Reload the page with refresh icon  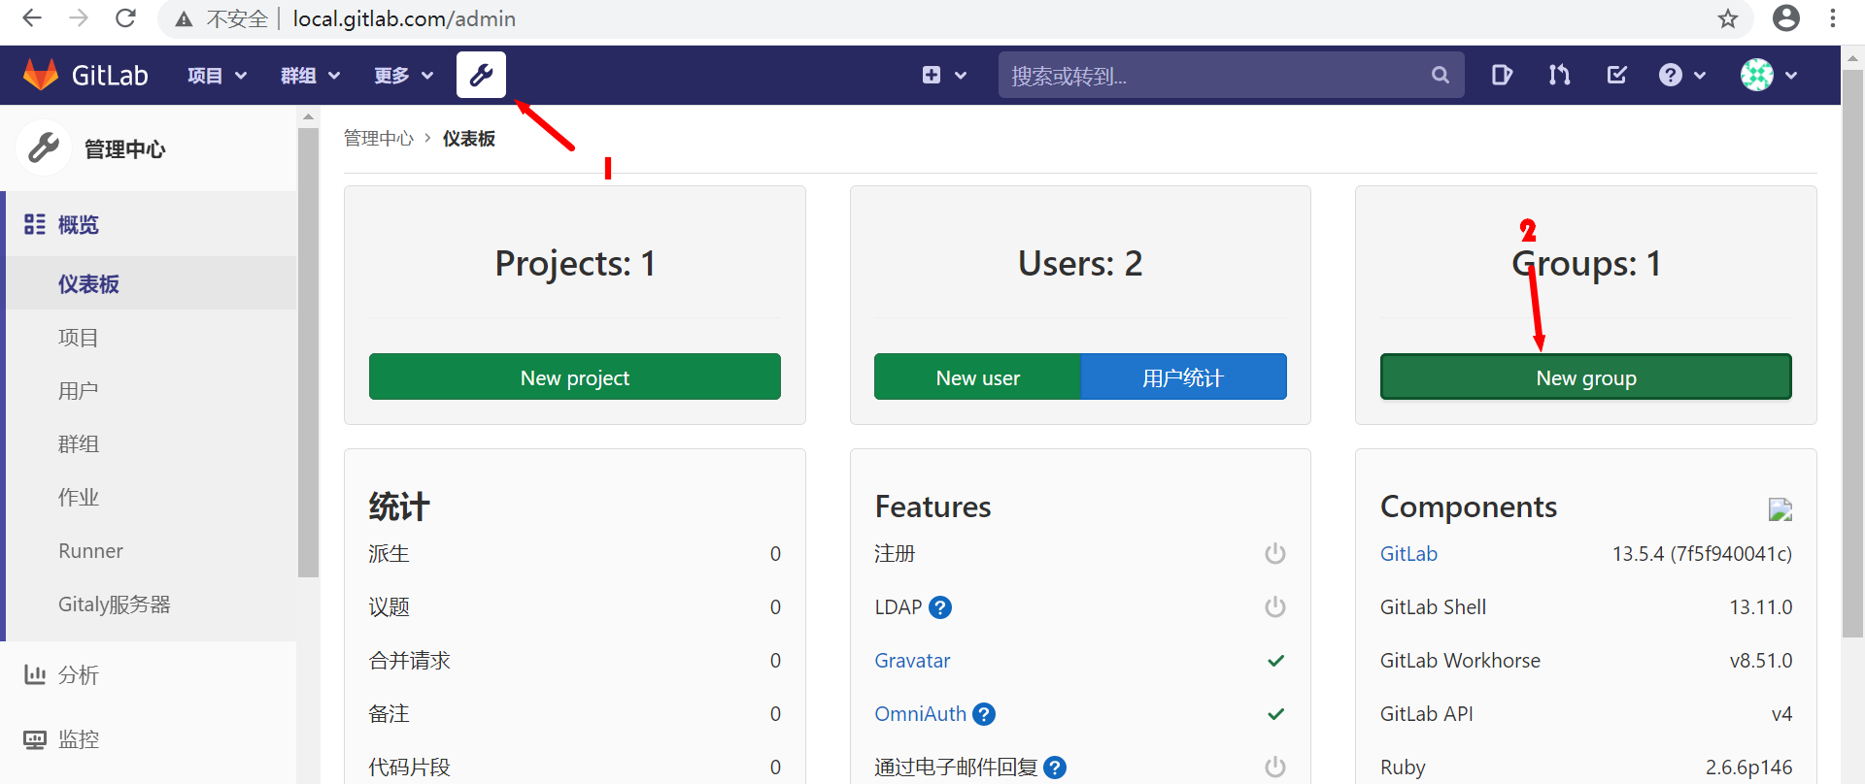coord(125,18)
